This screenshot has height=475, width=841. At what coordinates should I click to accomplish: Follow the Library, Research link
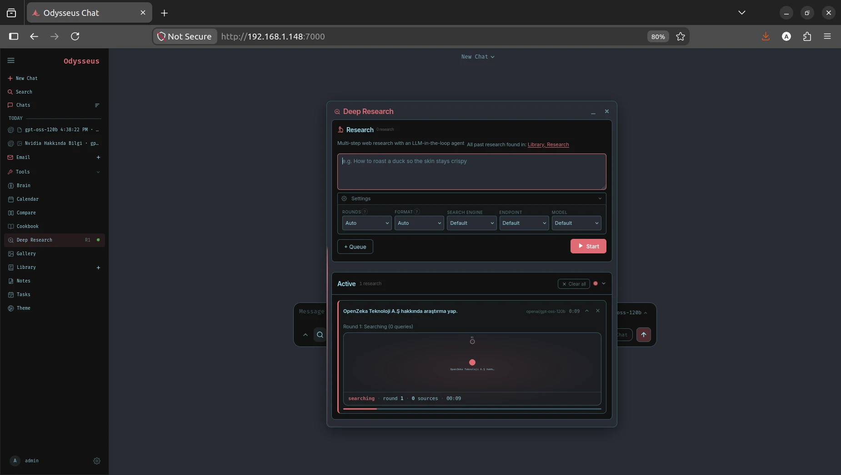(x=548, y=144)
